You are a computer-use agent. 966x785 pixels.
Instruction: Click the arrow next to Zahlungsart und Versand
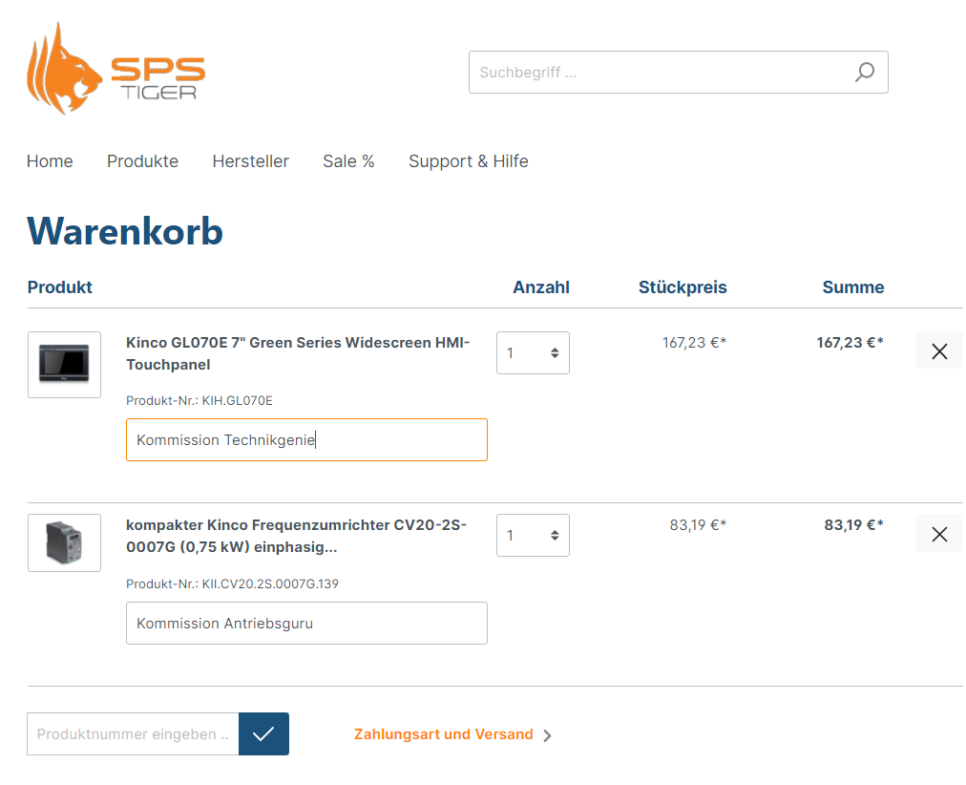click(547, 735)
